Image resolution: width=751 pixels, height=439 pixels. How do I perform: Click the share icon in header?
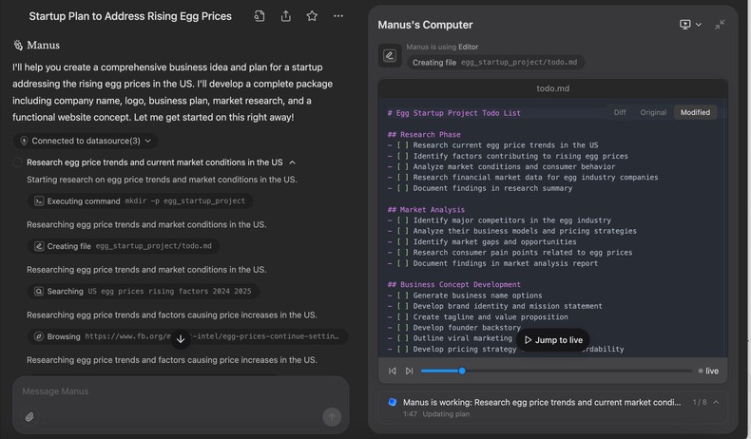click(x=286, y=16)
